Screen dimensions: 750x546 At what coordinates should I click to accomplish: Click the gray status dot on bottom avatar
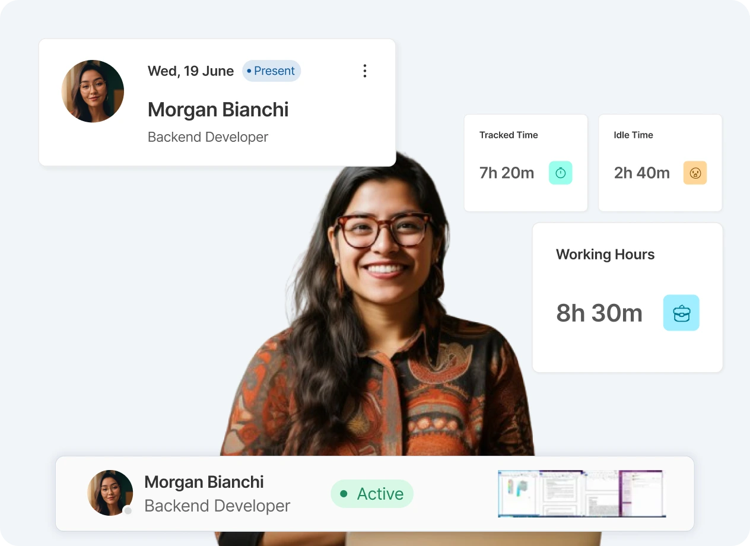128,510
